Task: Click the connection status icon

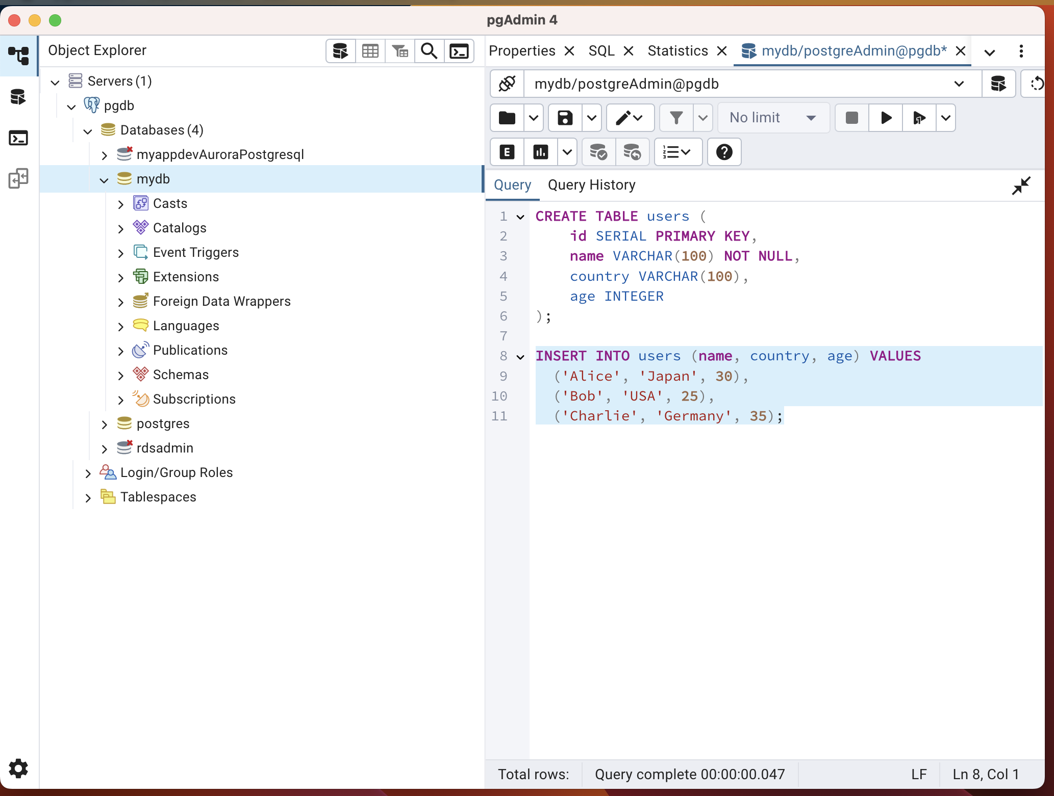Action: pyautogui.click(x=507, y=84)
